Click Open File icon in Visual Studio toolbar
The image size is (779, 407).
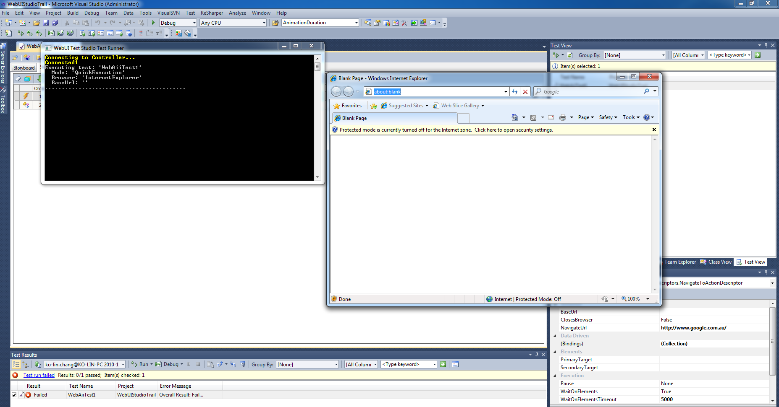tap(37, 23)
